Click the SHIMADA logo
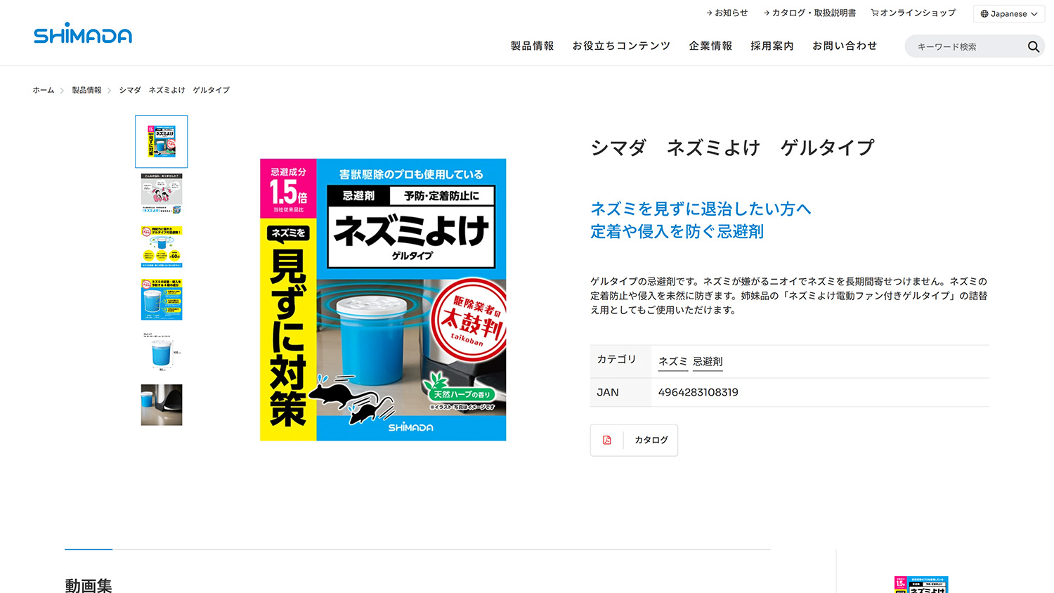This screenshot has height=593, width=1054. click(x=83, y=33)
